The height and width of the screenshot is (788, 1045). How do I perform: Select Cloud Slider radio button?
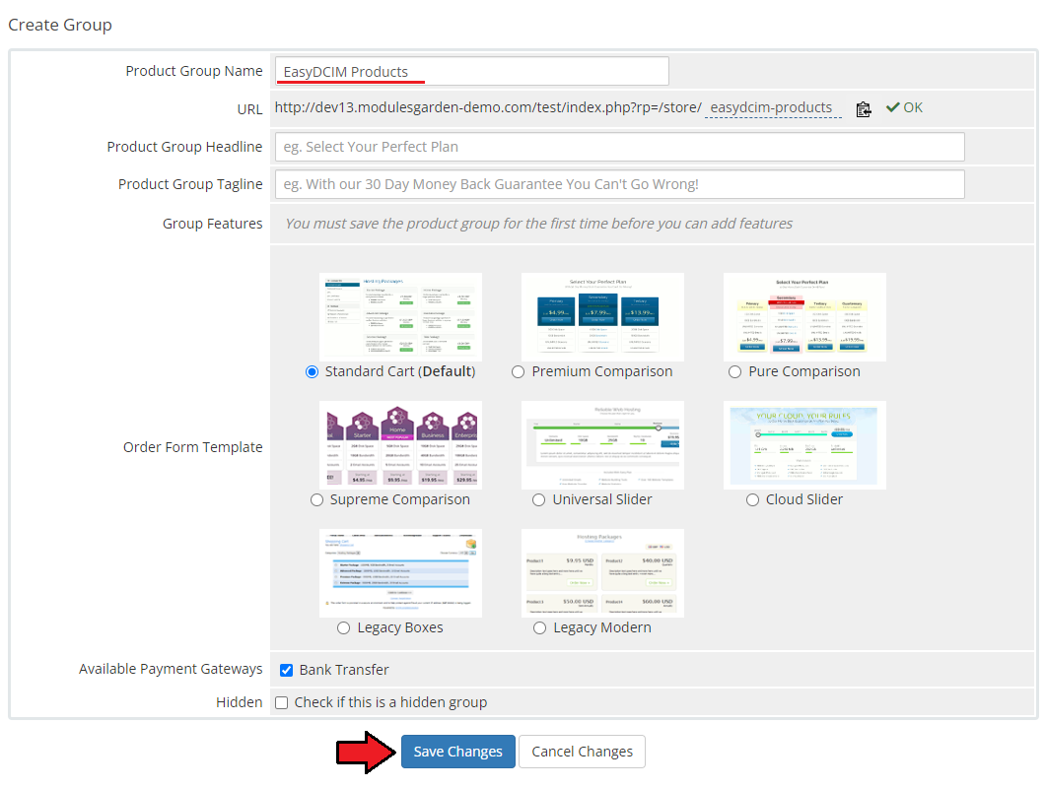click(752, 499)
